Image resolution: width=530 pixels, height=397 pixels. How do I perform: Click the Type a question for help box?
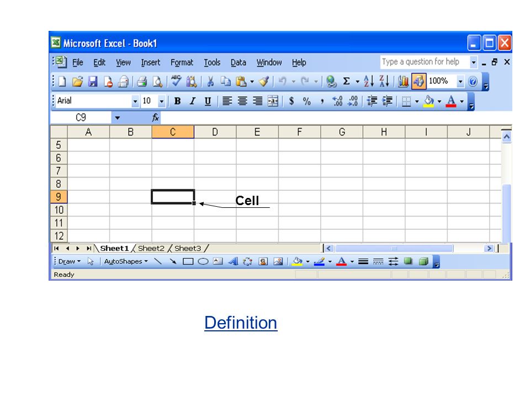425,62
